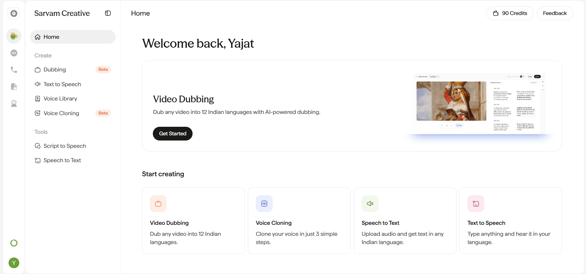The image size is (586, 274).
Task: Click the blue Voice Cloning card icon
Action: (264, 204)
